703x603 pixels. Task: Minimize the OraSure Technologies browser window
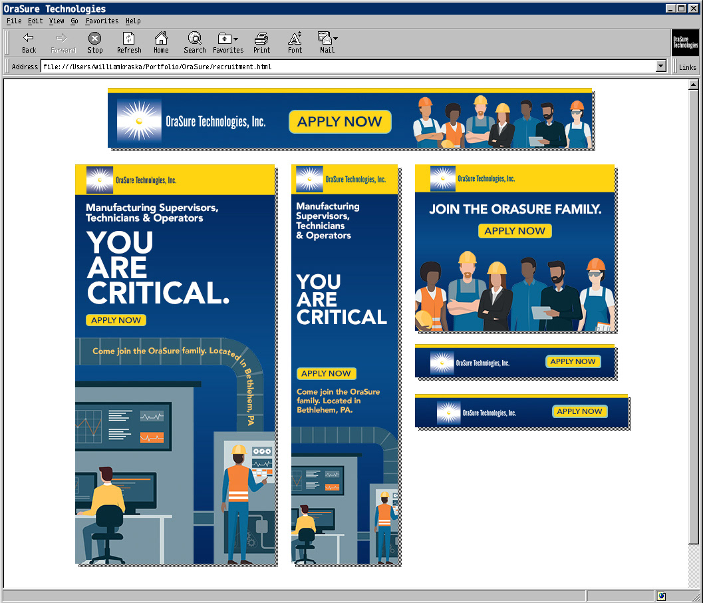670,8
